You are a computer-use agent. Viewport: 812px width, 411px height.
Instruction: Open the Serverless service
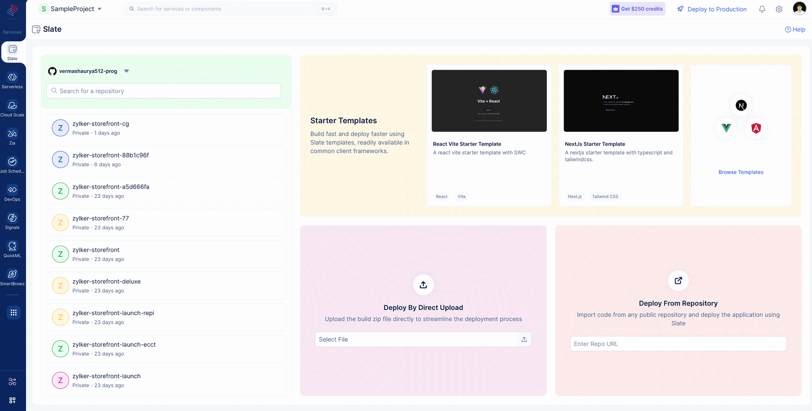coord(12,80)
